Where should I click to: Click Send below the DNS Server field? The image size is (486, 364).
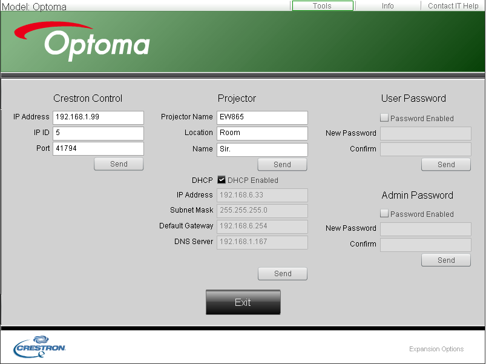click(x=283, y=274)
